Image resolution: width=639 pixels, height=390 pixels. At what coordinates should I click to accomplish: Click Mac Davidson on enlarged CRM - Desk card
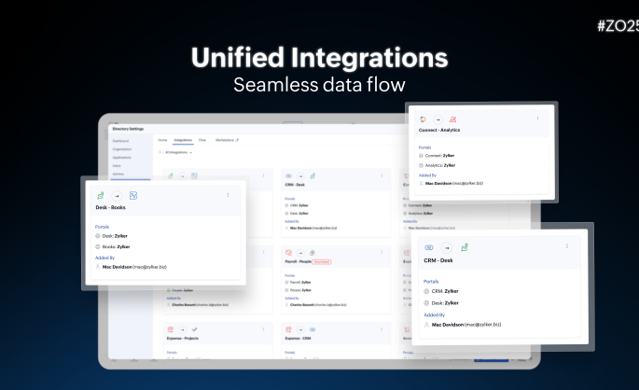(x=448, y=325)
